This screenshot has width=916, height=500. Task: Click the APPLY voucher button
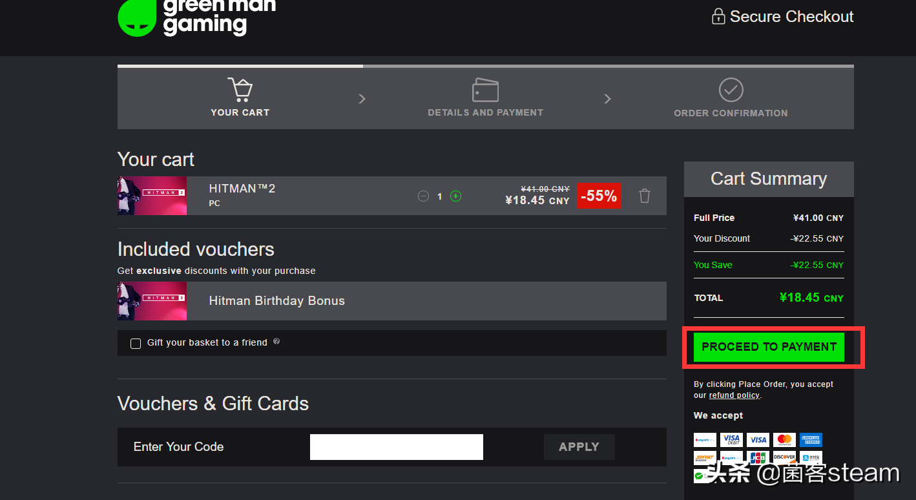coord(579,447)
